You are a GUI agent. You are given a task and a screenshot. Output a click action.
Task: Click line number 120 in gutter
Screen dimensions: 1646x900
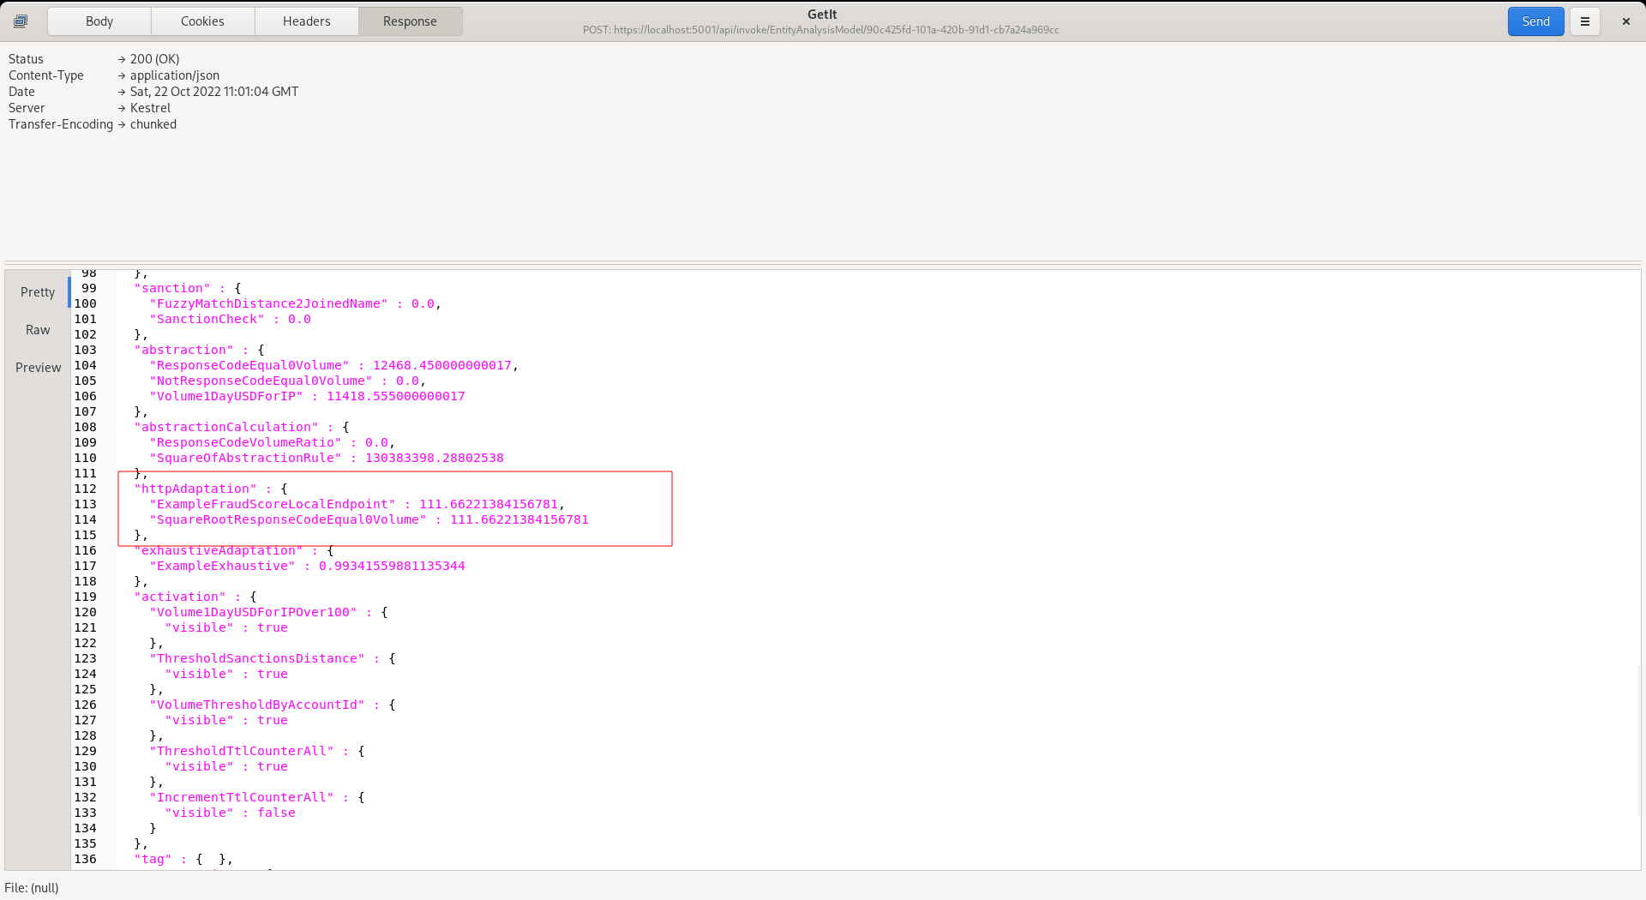[x=85, y=613]
